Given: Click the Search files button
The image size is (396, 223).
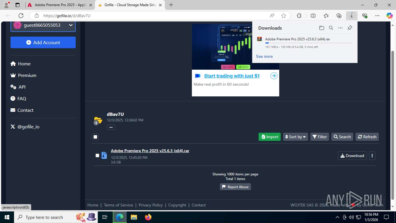Looking at the screenshot, I should point(342,137).
